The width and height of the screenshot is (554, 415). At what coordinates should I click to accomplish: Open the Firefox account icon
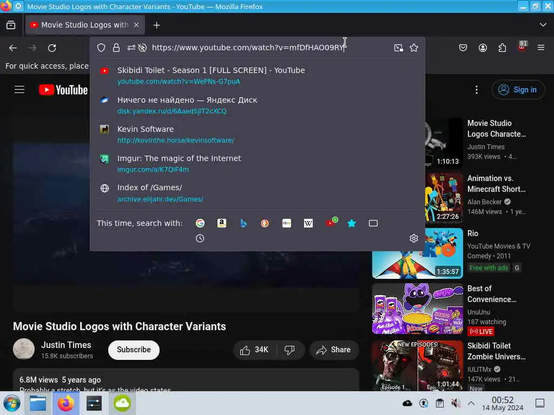483,48
